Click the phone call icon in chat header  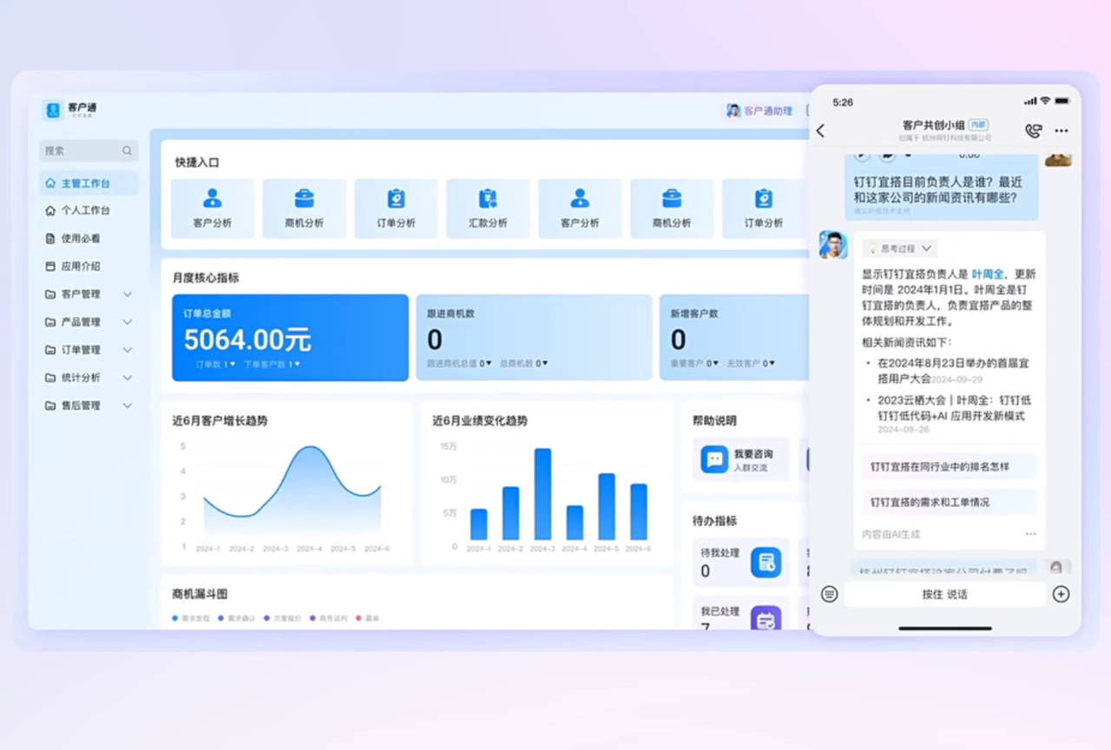pos(1033,131)
